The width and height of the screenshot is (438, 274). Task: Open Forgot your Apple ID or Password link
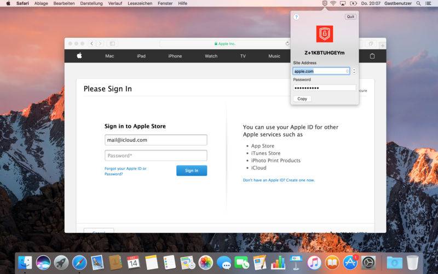coord(125,171)
